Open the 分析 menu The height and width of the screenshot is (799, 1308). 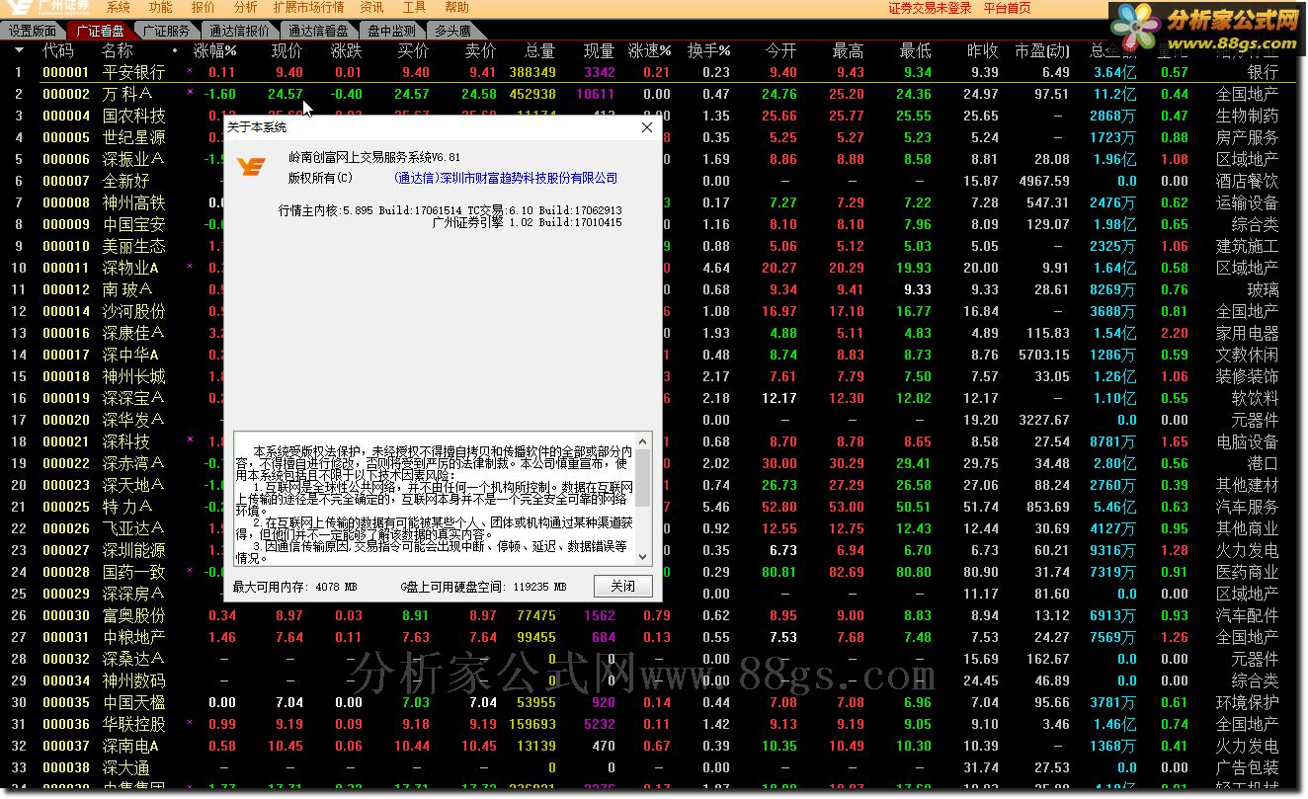click(x=245, y=8)
